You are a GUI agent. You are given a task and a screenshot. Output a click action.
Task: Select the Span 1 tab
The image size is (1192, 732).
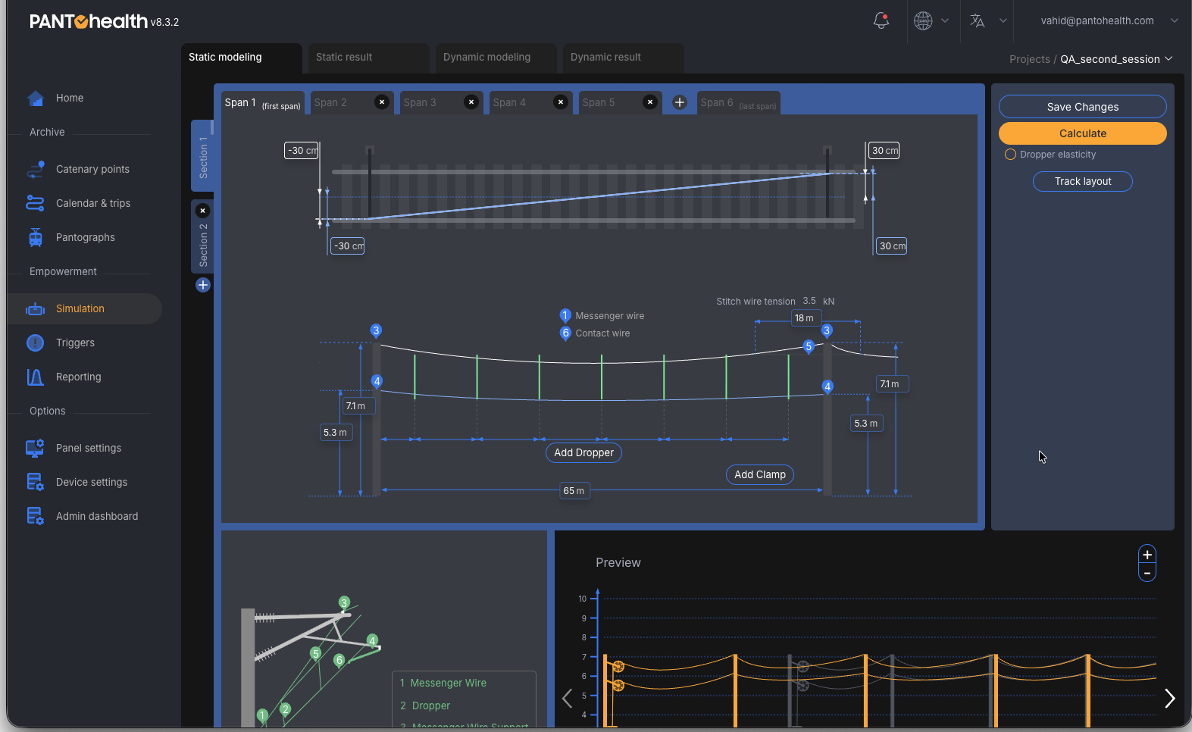[262, 103]
